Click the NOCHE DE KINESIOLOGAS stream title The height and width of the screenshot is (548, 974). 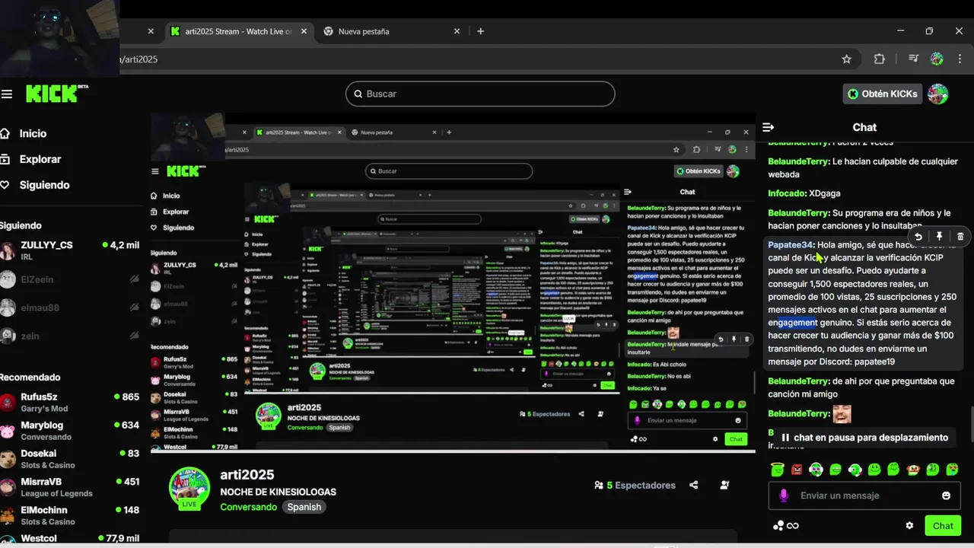point(278,492)
